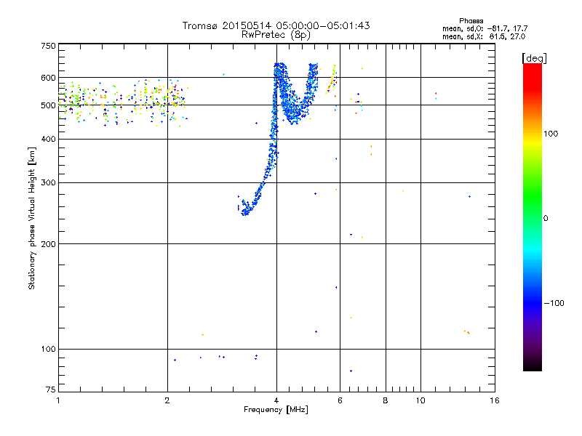The image size is (582, 436).
Task: Click the y-axis tick label "500"
Action: coord(48,105)
